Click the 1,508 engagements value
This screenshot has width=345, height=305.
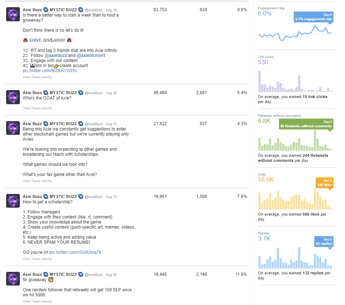point(201,196)
